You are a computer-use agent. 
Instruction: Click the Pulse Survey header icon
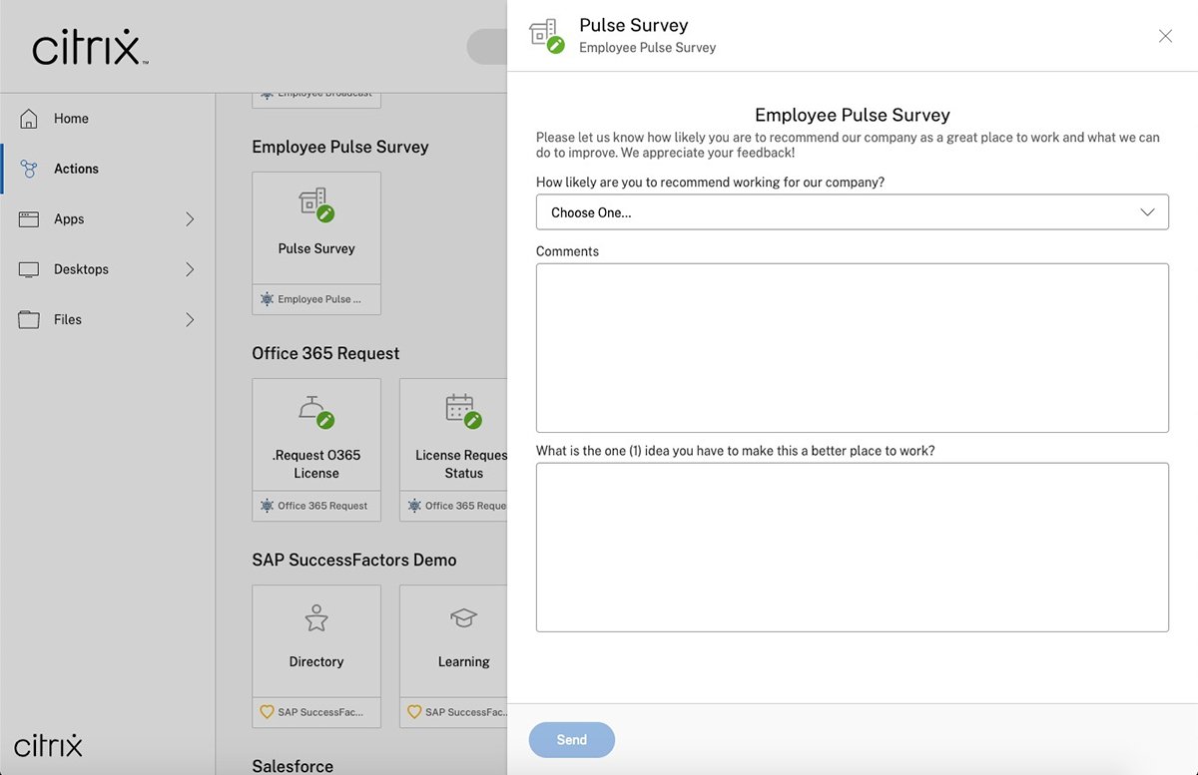click(545, 33)
